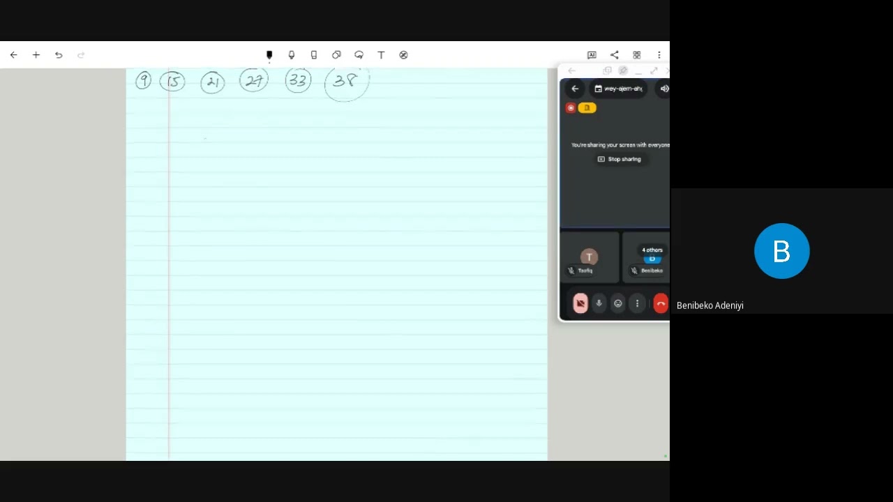893x502 pixels.
Task: Click Stop sharing in Meet
Action: click(620, 159)
